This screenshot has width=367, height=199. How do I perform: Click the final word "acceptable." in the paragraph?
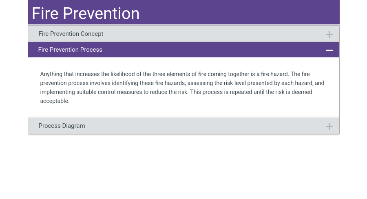(x=55, y=101)
